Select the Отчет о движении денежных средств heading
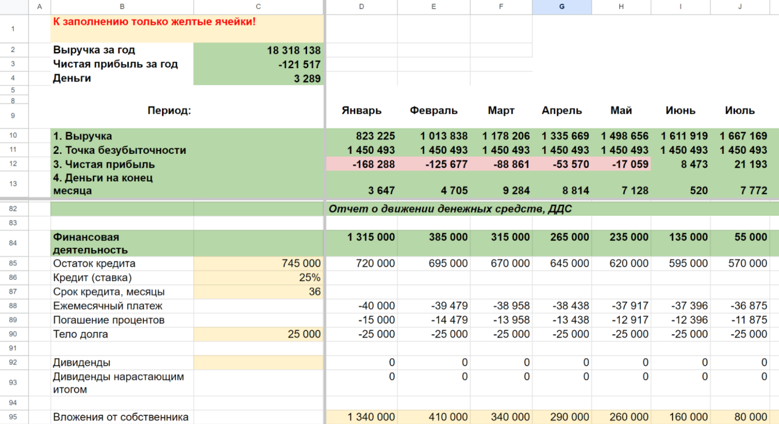Screen dimensions: 779x424 coord(450,209)
